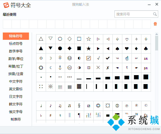
Task: Click the 搜索符号 search field
Action: point(136,14)
